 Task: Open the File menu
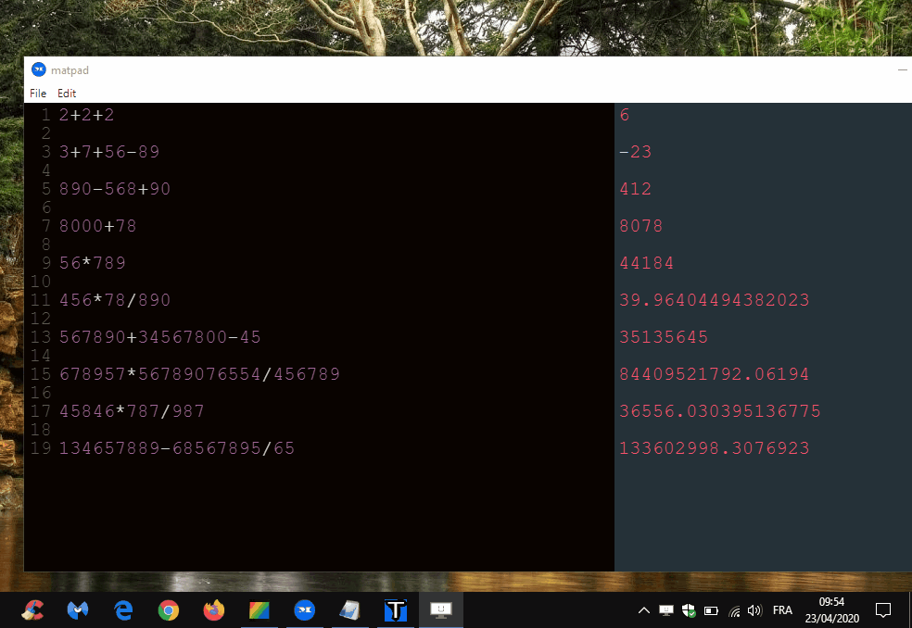pos(38,93)
